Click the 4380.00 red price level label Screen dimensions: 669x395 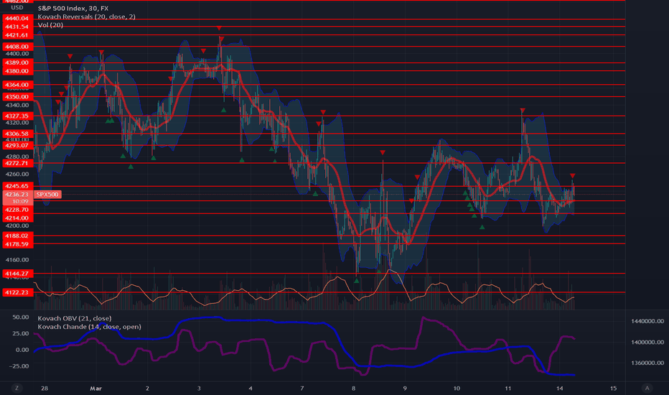pos(17,71)
